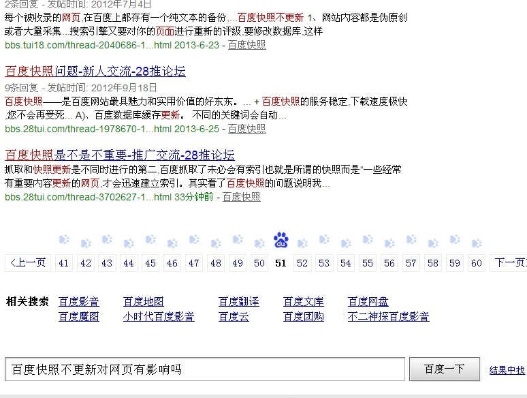Click the 相关搜索 label
This screenshot has height=398, width=527.
[x=27, y=301]
